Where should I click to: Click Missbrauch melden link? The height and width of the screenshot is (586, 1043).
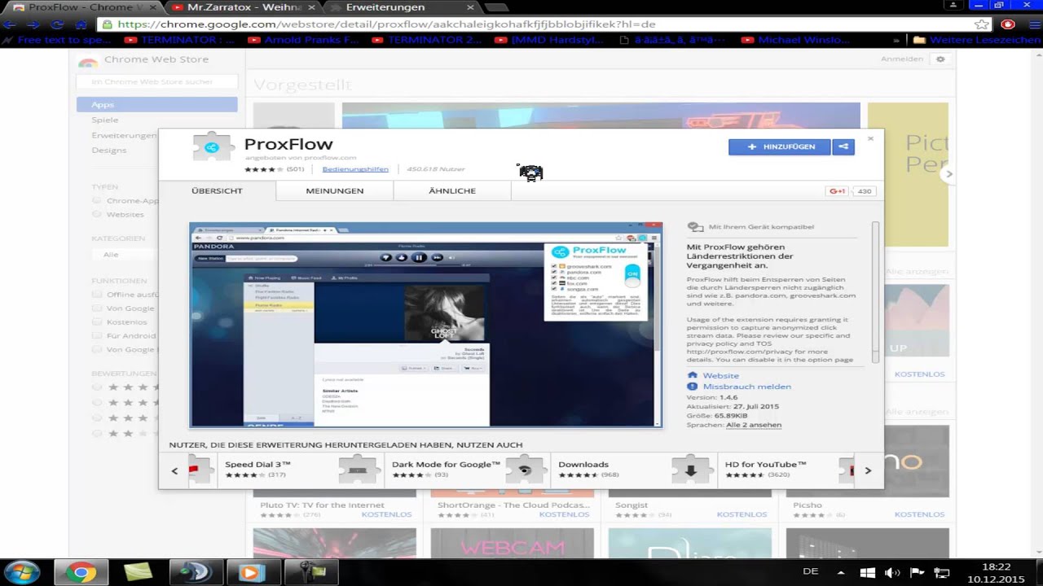tap(746, 387)
